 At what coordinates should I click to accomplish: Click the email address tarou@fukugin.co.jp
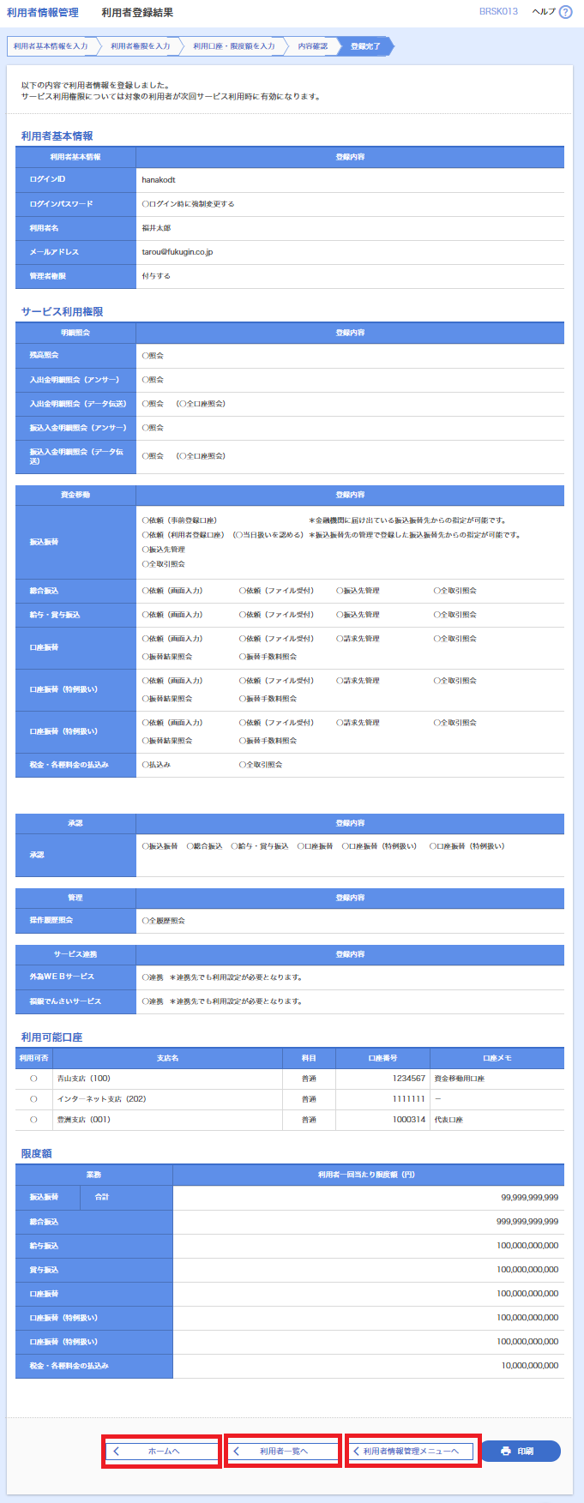[177, 252]
